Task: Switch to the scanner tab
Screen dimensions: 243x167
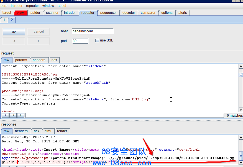Action: [52, 13]
